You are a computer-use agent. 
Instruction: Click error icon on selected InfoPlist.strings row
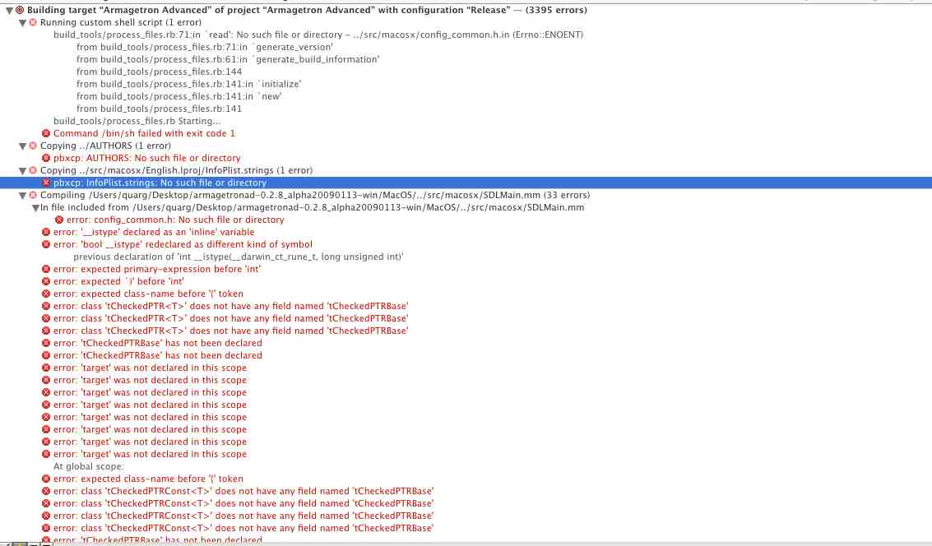click(x=46, y=183)
